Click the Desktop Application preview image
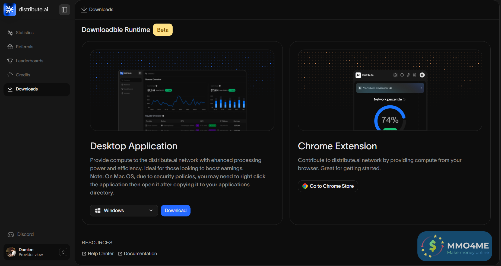This screenshot has width=501, height=266. [x=182, y=90]
